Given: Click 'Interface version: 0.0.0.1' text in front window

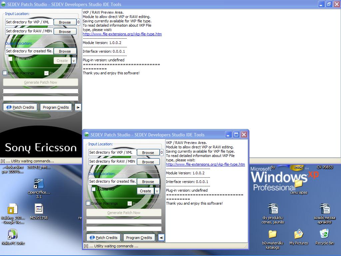Looking at the screenshot, I should coord(187,182).
